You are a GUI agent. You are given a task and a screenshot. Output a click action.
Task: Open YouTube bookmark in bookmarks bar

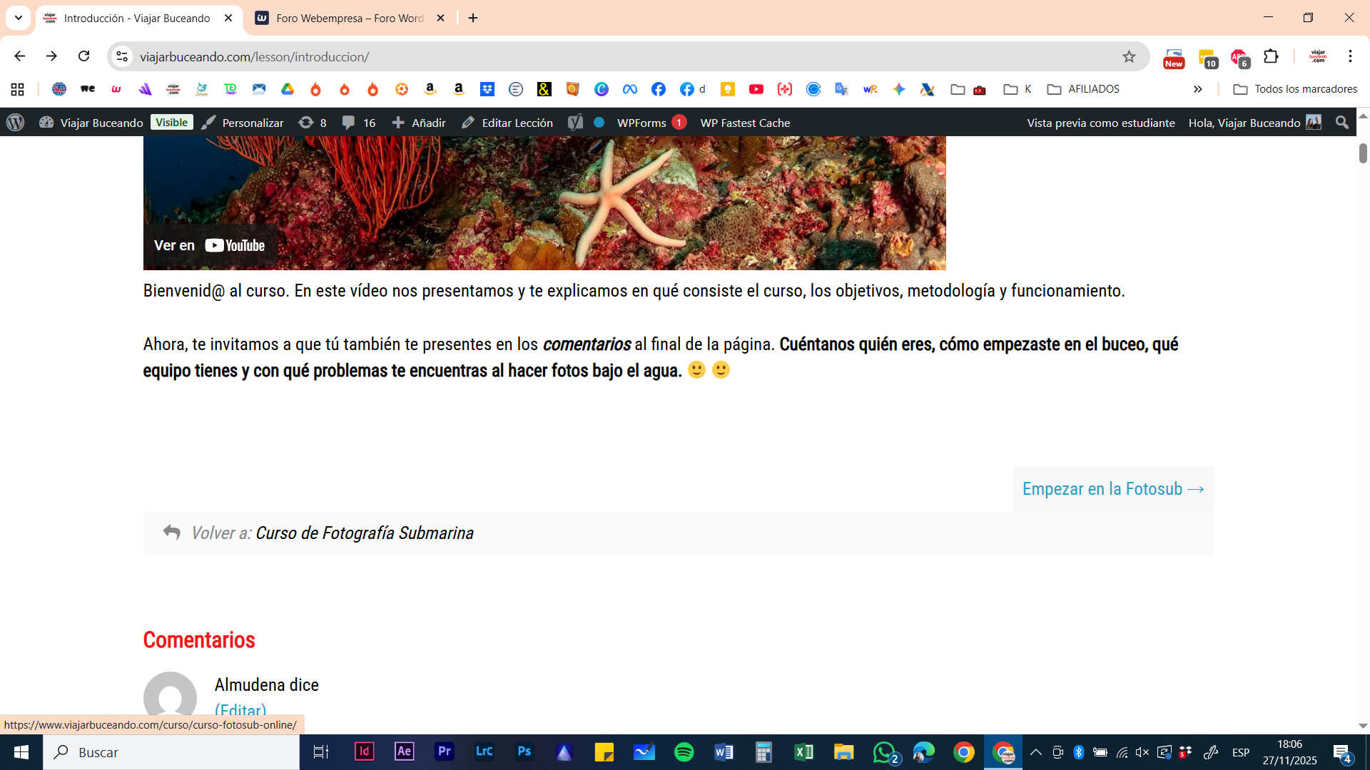pos(756,89)
